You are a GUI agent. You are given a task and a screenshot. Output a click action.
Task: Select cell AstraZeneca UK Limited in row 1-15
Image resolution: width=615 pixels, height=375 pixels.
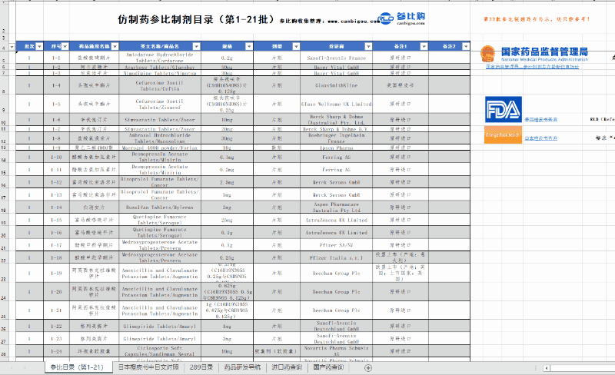(x=336, y=220)
